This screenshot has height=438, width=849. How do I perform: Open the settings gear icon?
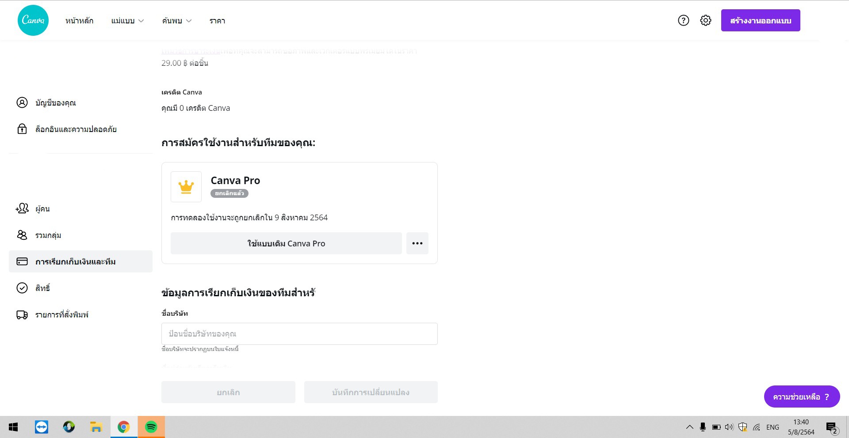coord(706,20)
